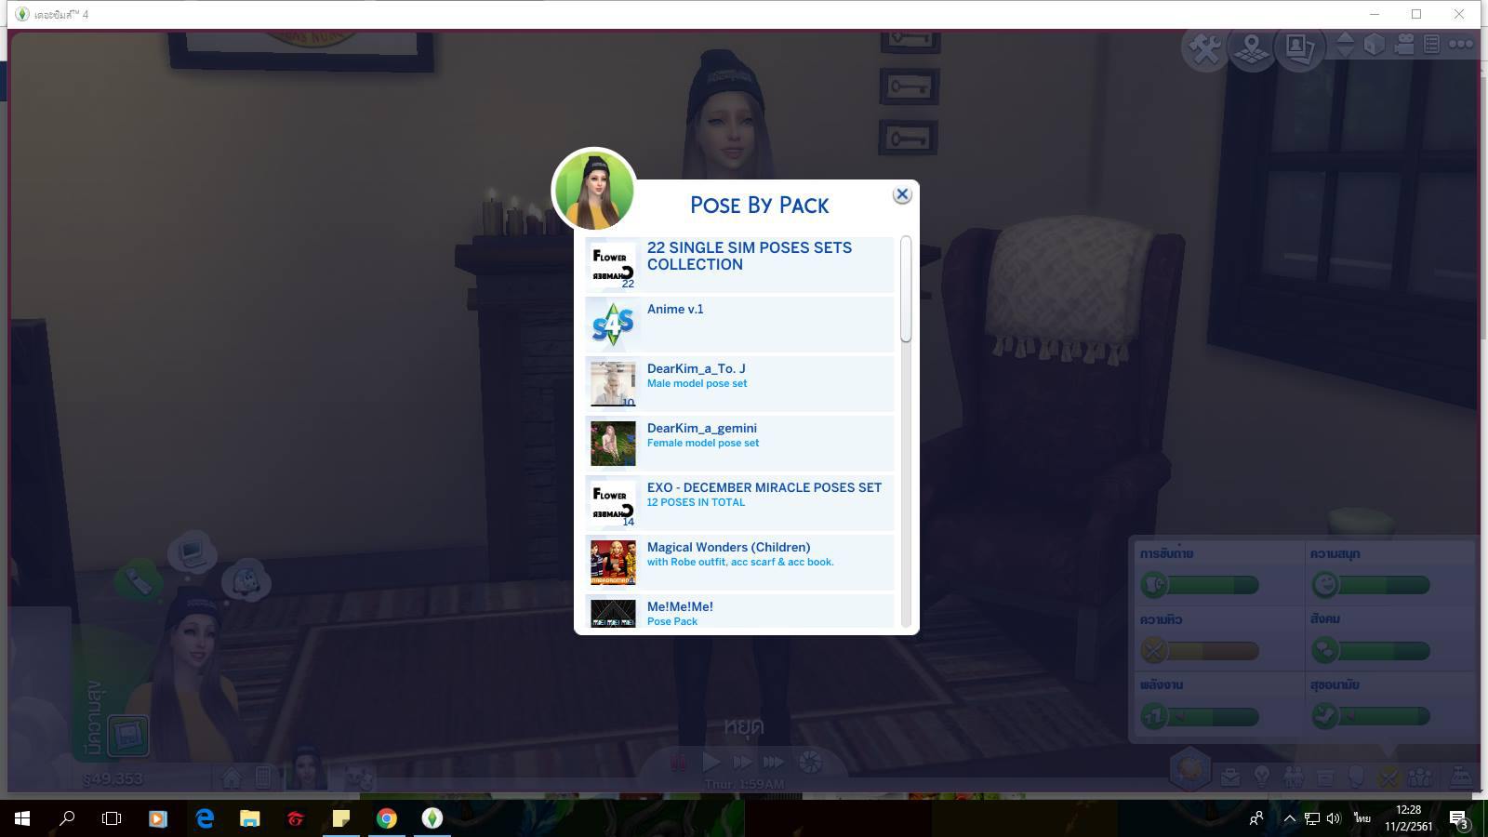
Task: Click the hunger need progress bar
Action: click(1214, 651)
